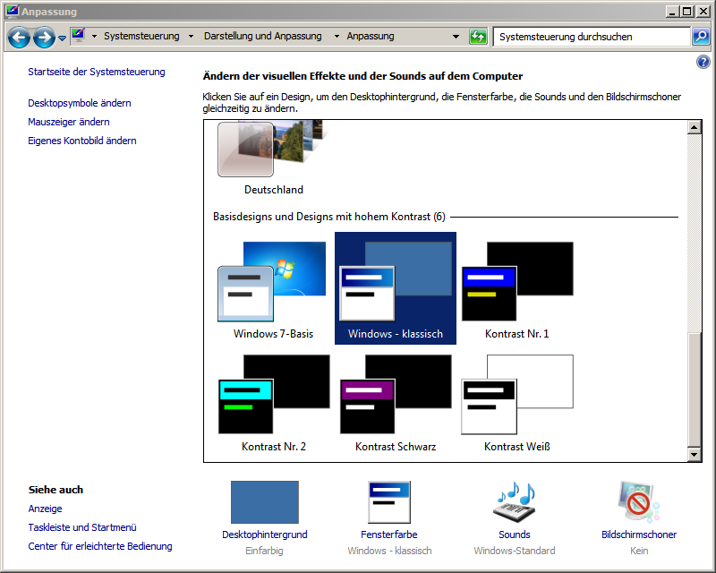The image size is (716, 573).
Task: Select the Kontrast Schwarz theme
Action: (x=396, y=402)
